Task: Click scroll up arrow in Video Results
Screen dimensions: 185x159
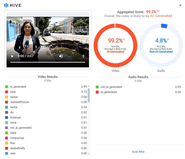Action: pyautogui.click(x=89, y=86)
